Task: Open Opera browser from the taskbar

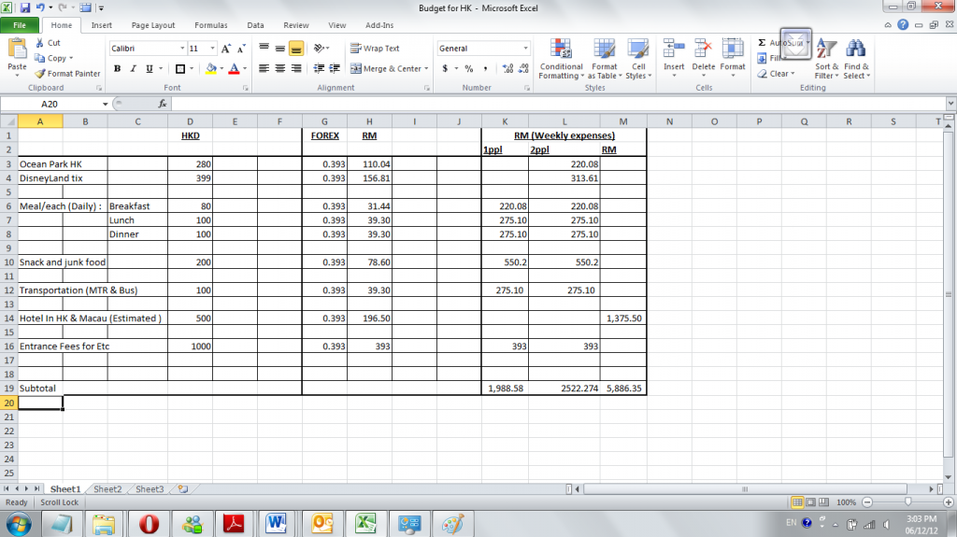Action: (151, 522)
